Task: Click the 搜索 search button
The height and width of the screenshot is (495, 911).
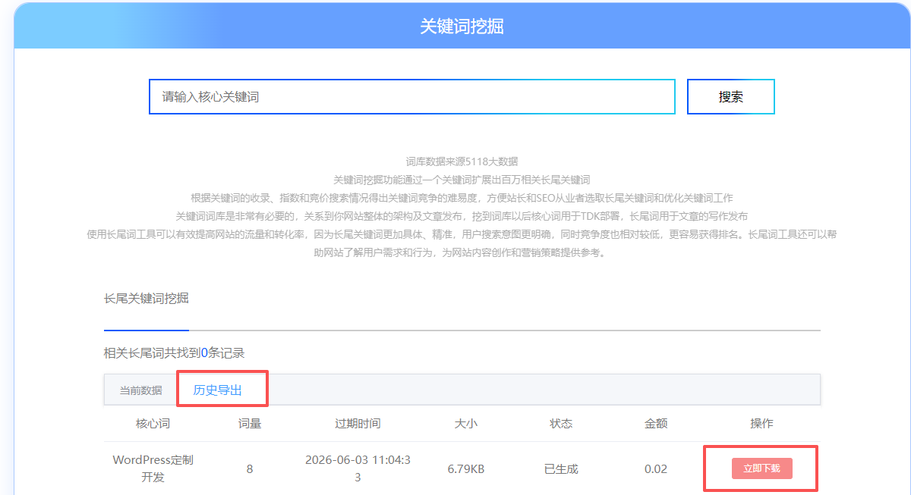Action: [x=730, y=96]
